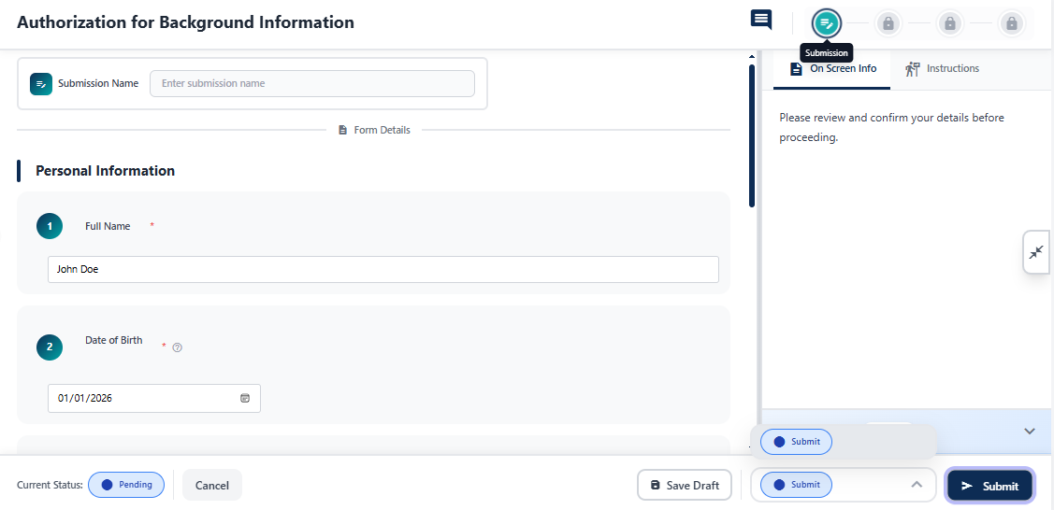The height and width of the screenshot is (510, 1054).
Task: Collapse the side info panel
Action: [x=1036, y=252]
